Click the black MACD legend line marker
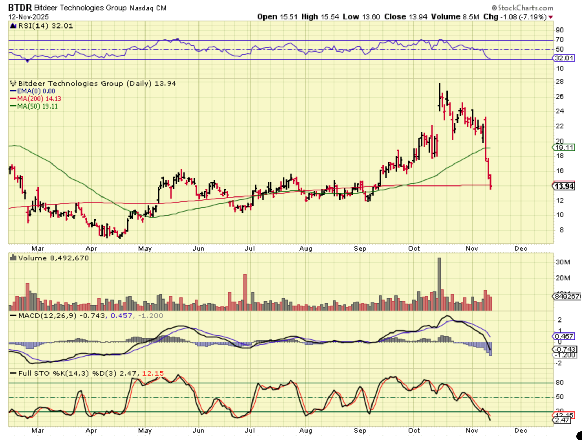The height and width of the screenshot is (440, 582). pos(13,316)
